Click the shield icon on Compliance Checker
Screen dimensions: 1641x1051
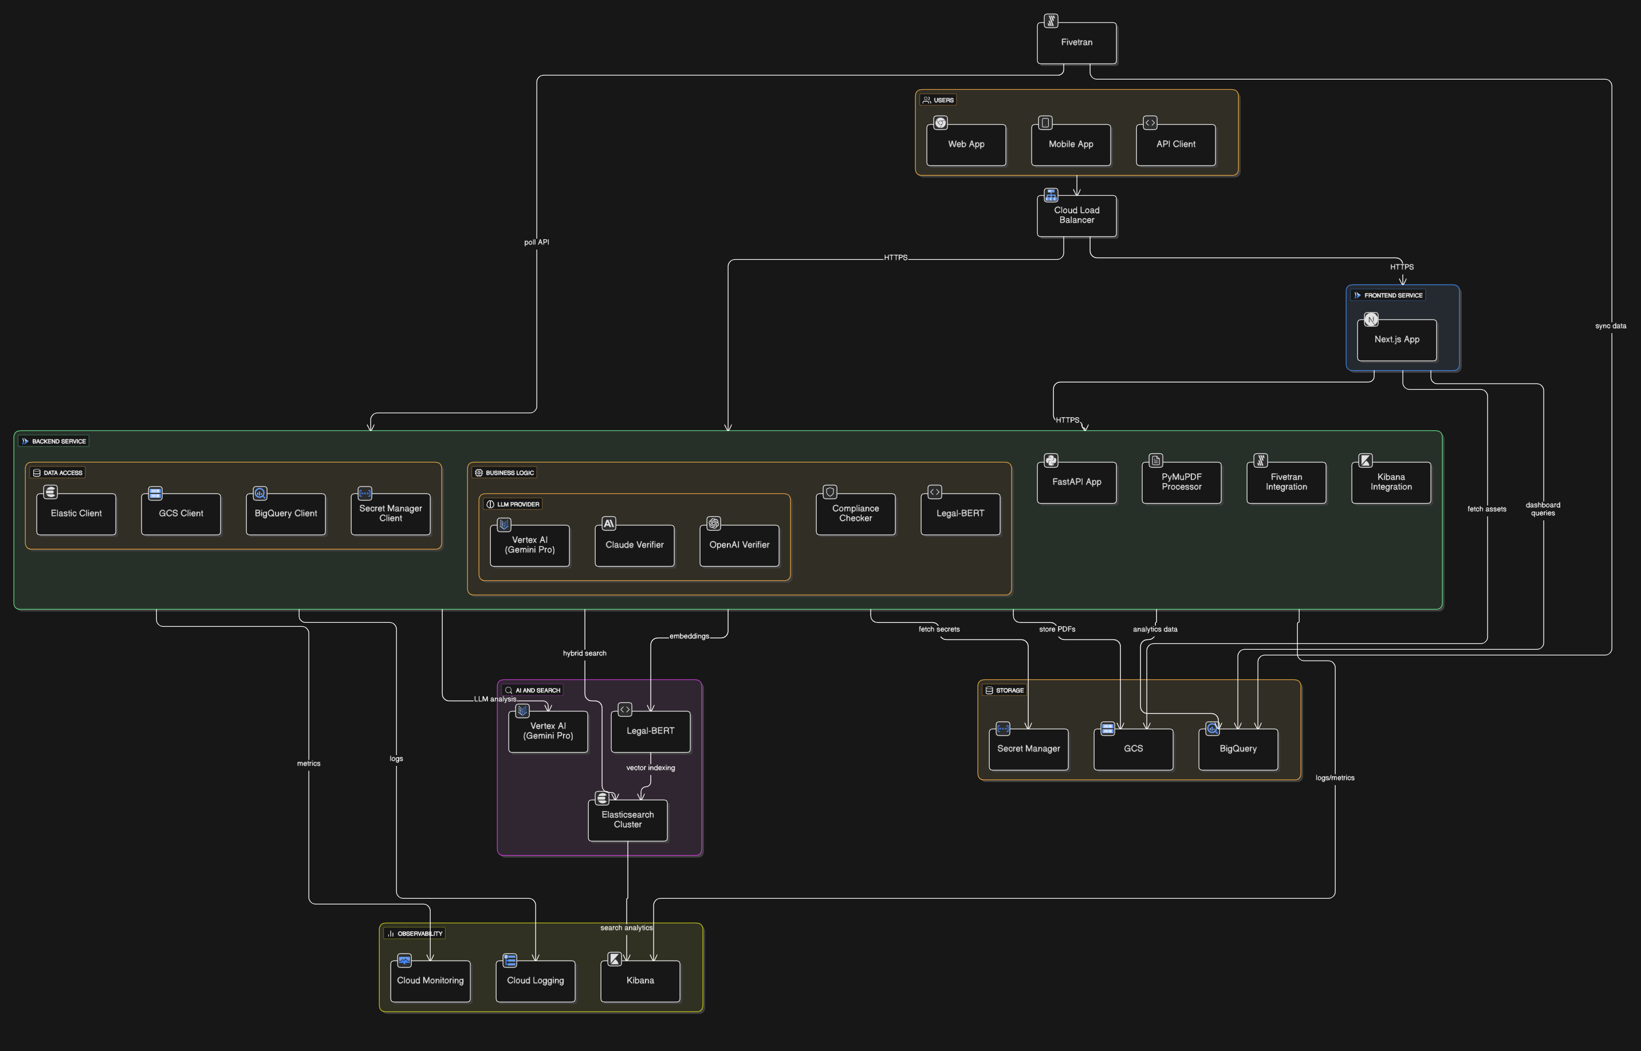click(830, 491)
